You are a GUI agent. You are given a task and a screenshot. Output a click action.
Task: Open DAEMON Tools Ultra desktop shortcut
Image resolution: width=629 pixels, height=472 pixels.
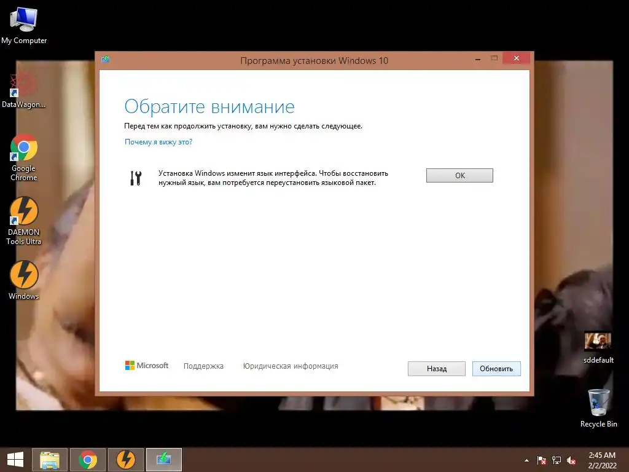click(x=24, y=221)
